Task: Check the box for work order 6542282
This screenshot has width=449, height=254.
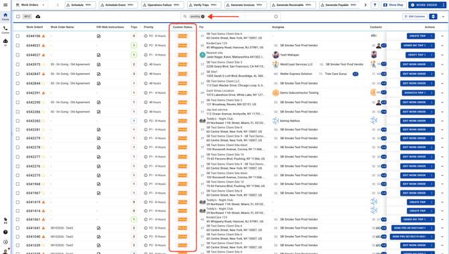Action: (x=17, y=121)
